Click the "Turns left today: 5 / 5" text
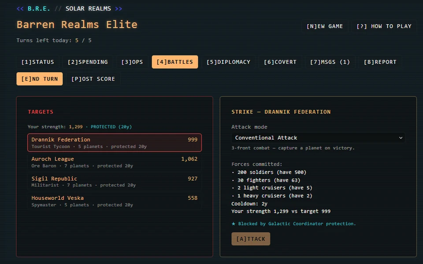The image size is (423, 264). click(x=54, y=40)
